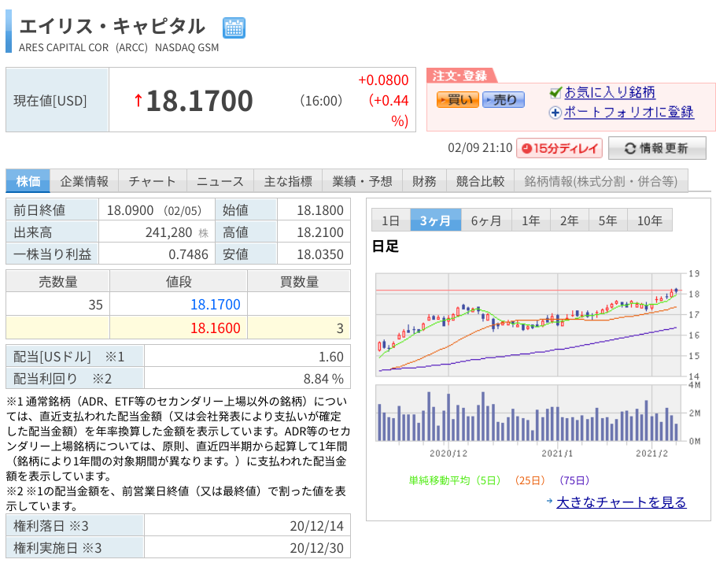Click the 単純移動平均(5日) legend label
The height and width of the screenshot is (563, 716).
454,480
